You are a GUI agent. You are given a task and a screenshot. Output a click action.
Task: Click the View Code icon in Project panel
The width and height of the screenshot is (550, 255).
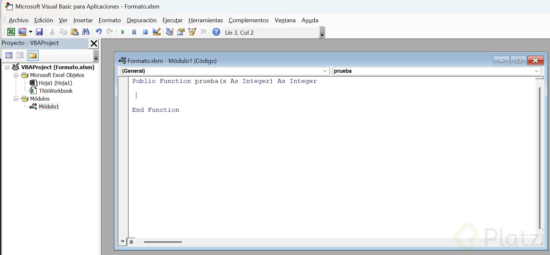point(9,55)
